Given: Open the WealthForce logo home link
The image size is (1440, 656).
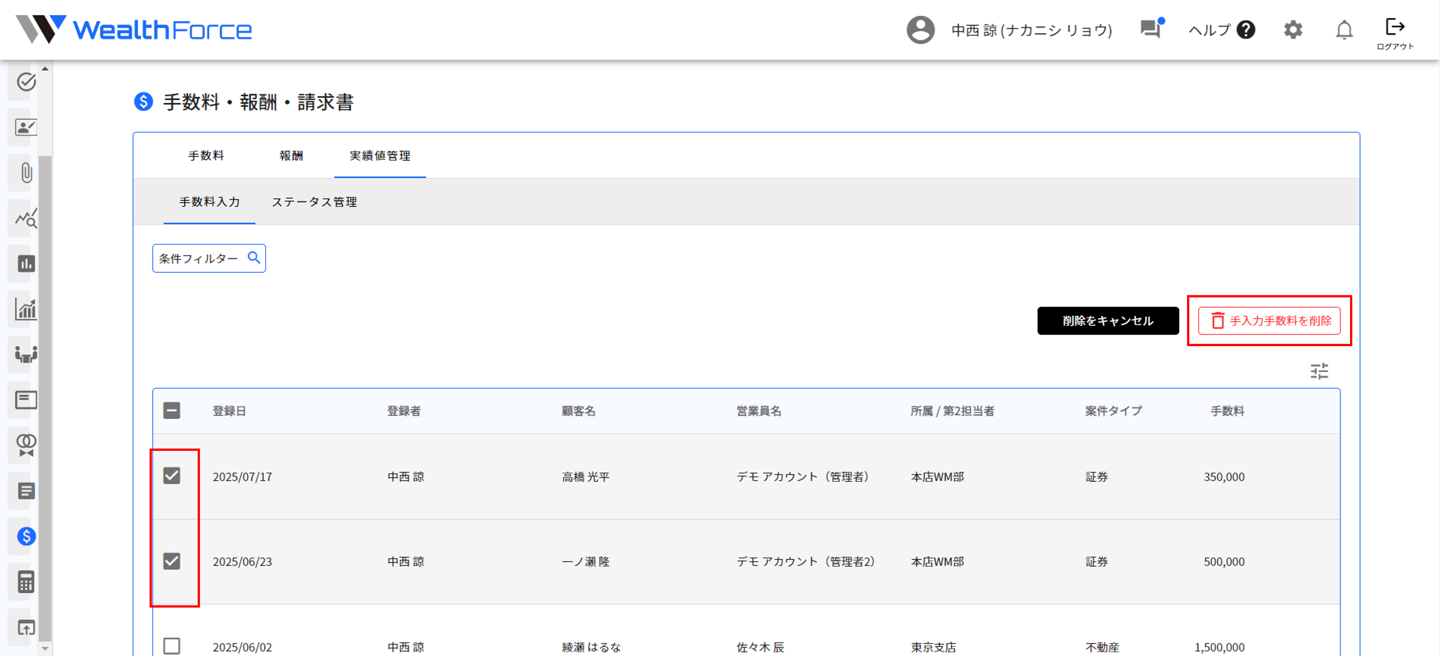Looking at the screenshot, I should pyautogui.click(x=134, y=30).
